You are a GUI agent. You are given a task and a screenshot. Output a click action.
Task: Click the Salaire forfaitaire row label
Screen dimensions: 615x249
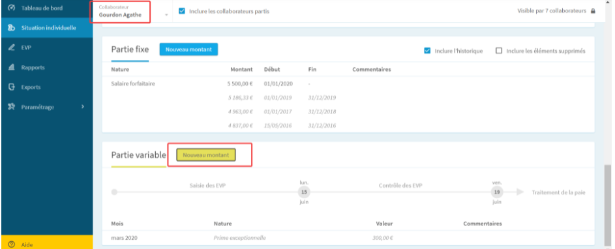(x=133, y=83)
